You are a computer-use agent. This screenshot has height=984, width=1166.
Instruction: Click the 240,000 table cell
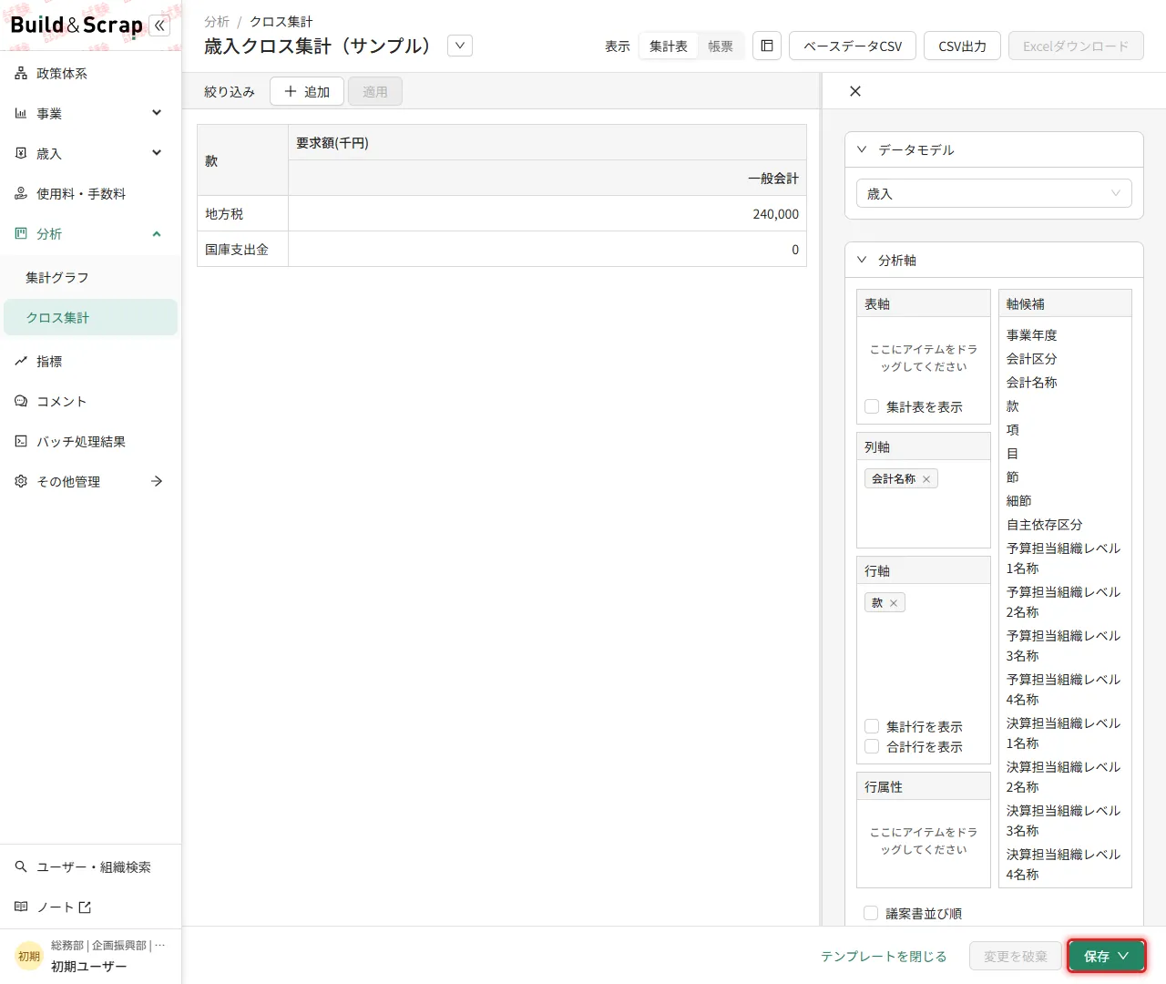click(547, 214)
